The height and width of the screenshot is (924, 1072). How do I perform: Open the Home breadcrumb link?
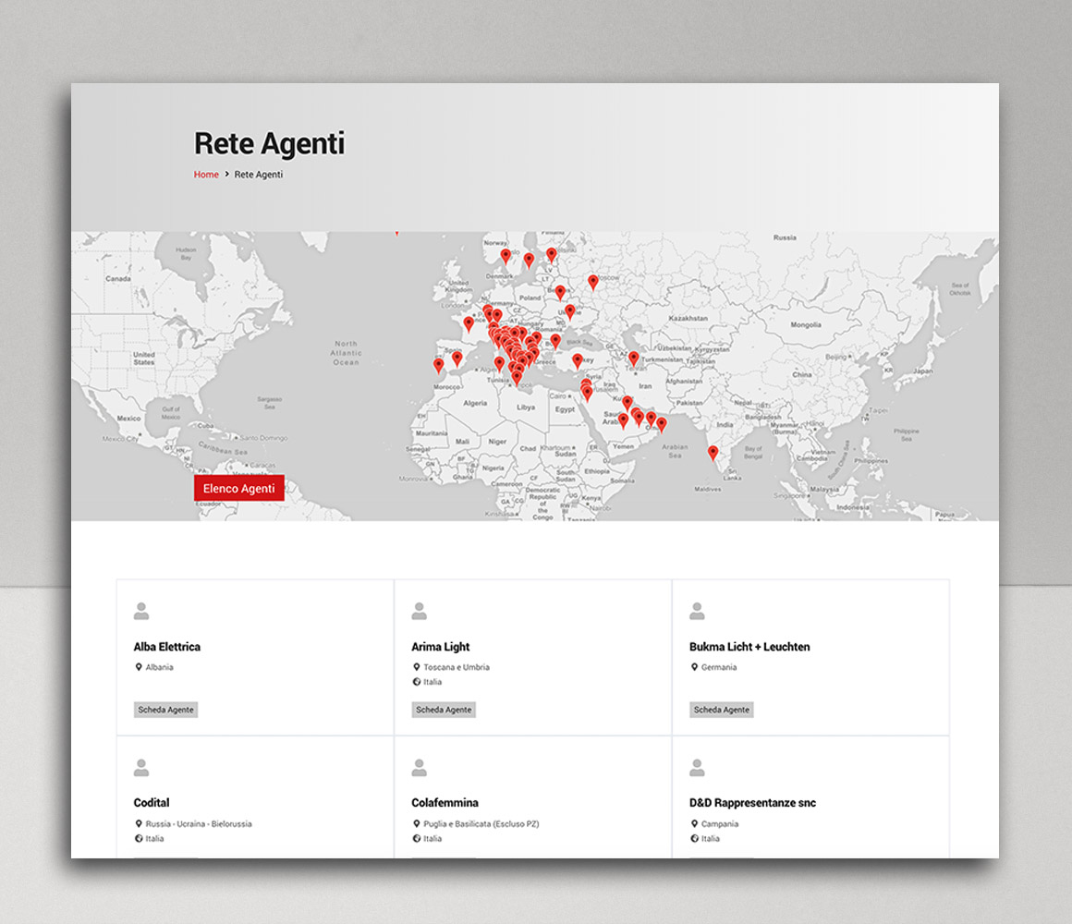206,175
